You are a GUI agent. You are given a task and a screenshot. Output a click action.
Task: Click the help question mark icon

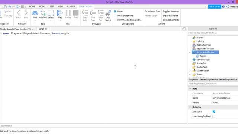223,7
